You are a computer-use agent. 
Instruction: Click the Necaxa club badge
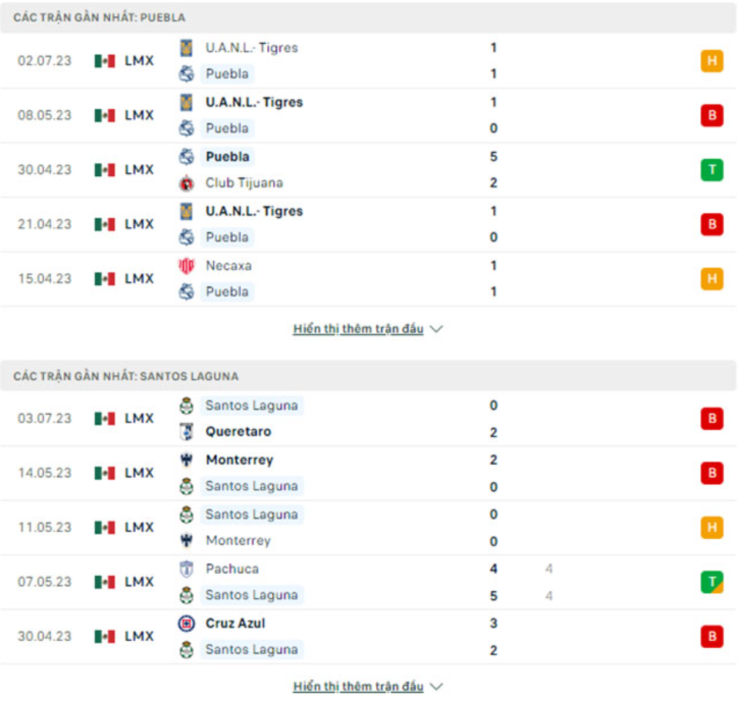[186, 265]
